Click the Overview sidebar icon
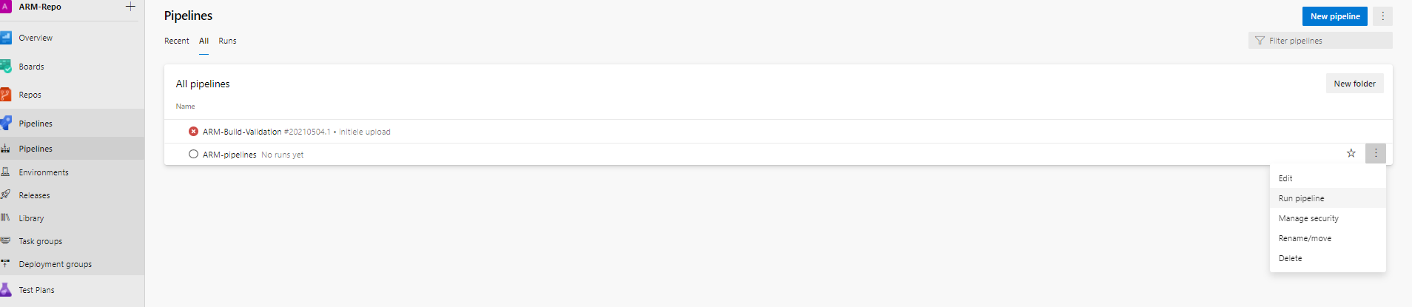The width and height of the screenshot is (1412, 307). point(6,38)
